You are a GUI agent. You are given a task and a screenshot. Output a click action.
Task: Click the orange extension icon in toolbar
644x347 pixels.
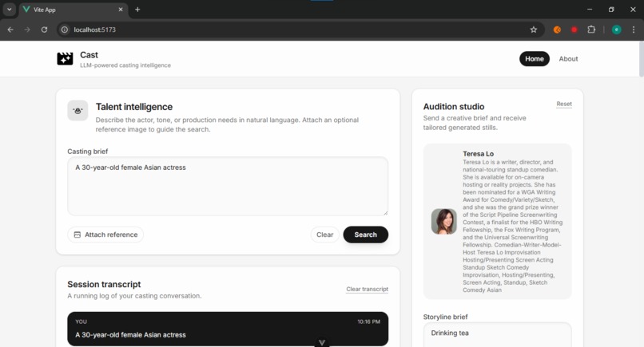[x=557, y=30]
